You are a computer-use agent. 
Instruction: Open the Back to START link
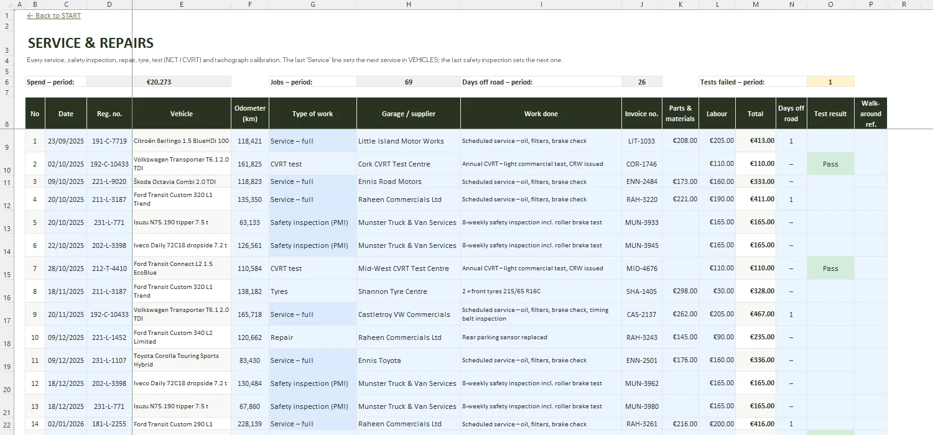click(x=54, y=16)
